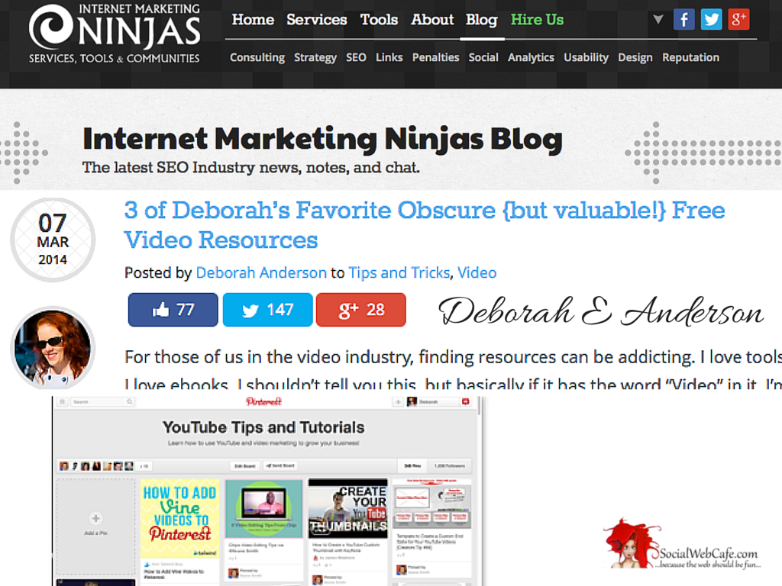Open the Twitter icon in header
Screen dimensions: 782x586
pyautogui.click(x=711, y=20)
